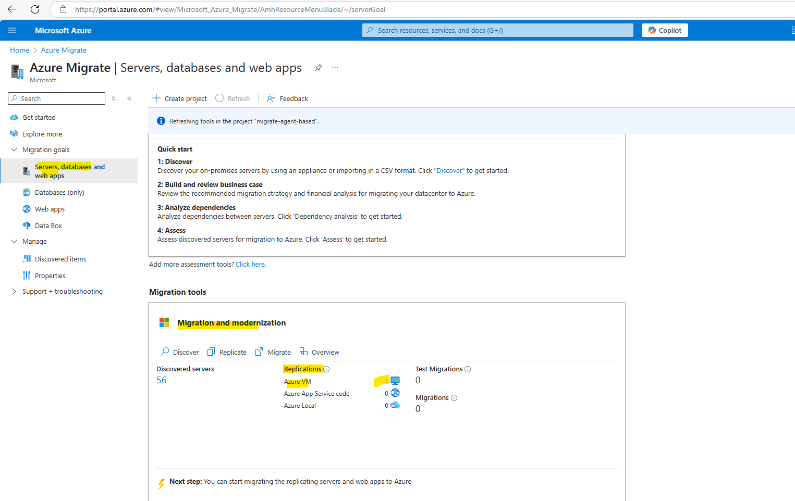Open the 56 discovered servers count

pyautogui.click(x=162, y=380)
